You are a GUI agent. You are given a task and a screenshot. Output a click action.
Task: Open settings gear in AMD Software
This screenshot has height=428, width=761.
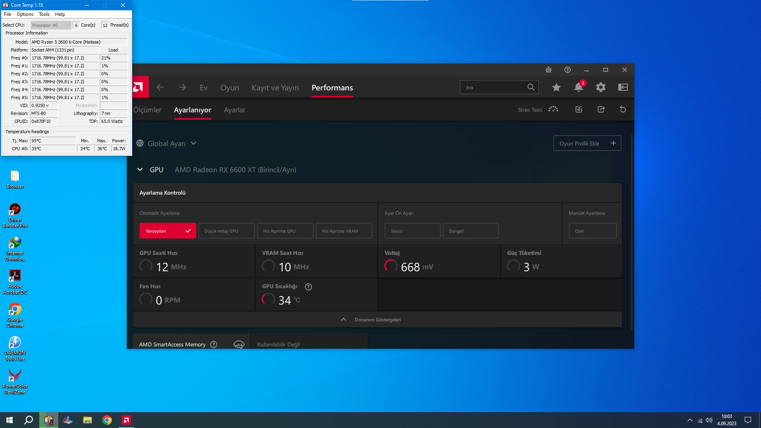click(x=601, y=87)
